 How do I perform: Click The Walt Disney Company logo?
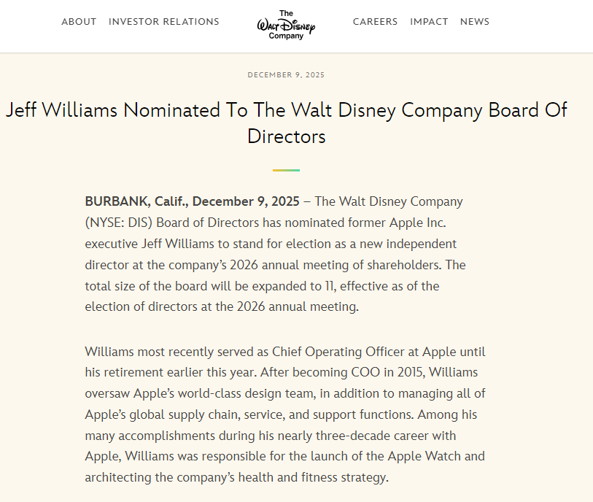[x=286, y=24]
